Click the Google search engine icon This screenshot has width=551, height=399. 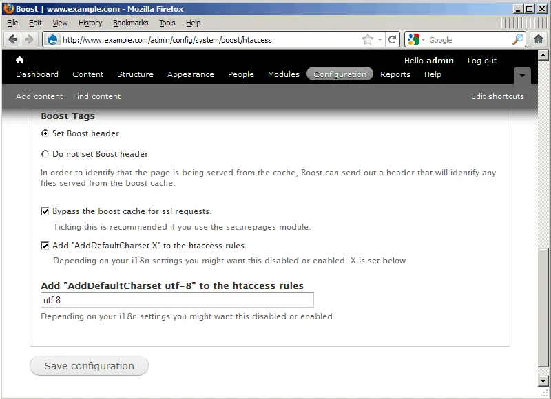click(413, 39)
